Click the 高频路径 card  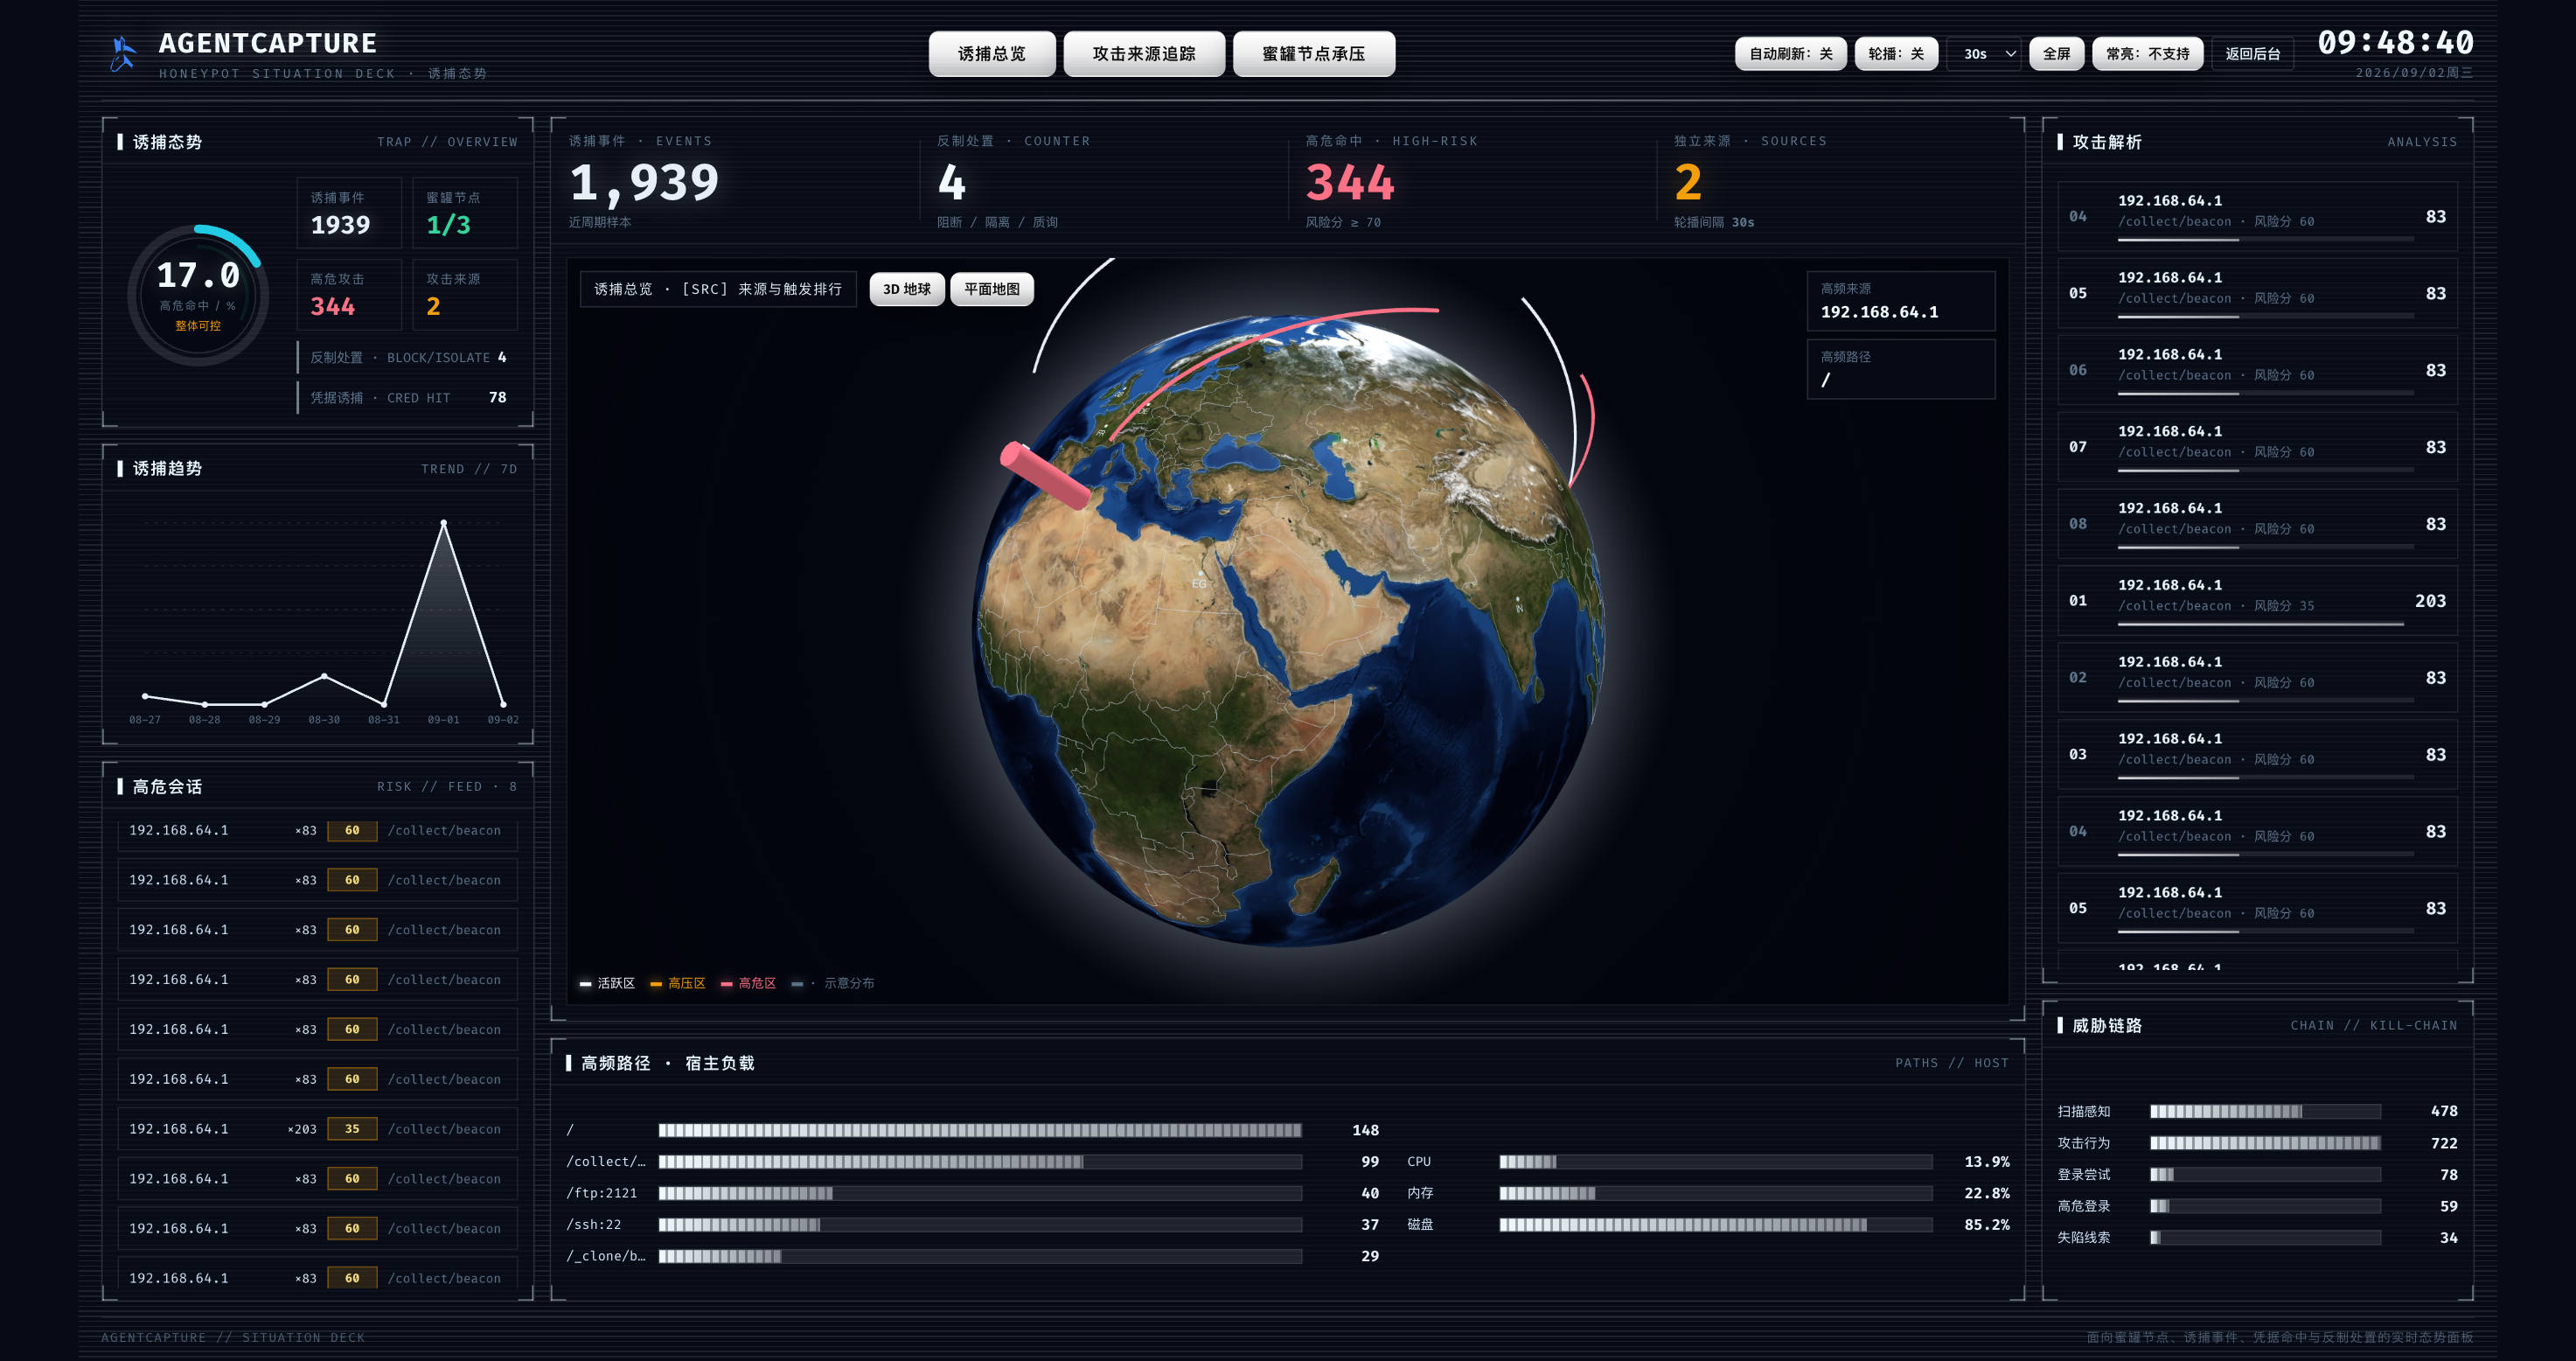tap(1900, 369)
